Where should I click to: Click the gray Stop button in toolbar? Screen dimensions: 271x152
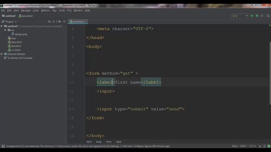pos(262,16)
